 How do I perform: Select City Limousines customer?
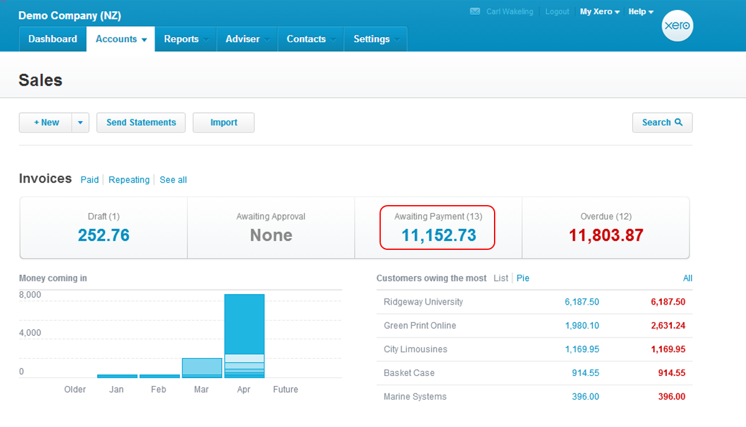tap(416, 349)
